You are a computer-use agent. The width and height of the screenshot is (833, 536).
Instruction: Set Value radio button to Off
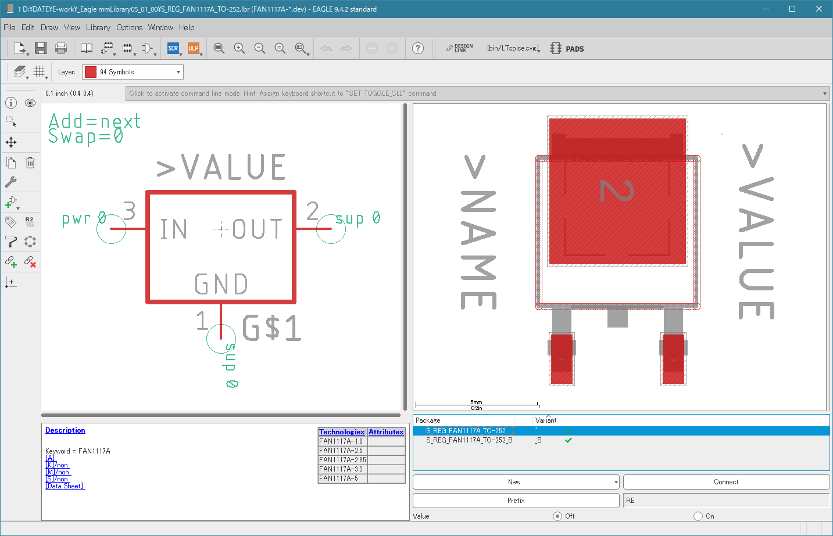pyautogui.click(x=557, y=516)
